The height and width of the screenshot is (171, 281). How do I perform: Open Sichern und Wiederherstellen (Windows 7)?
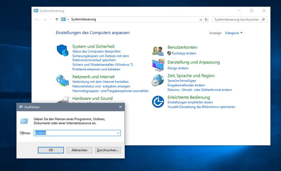(103, 65)
